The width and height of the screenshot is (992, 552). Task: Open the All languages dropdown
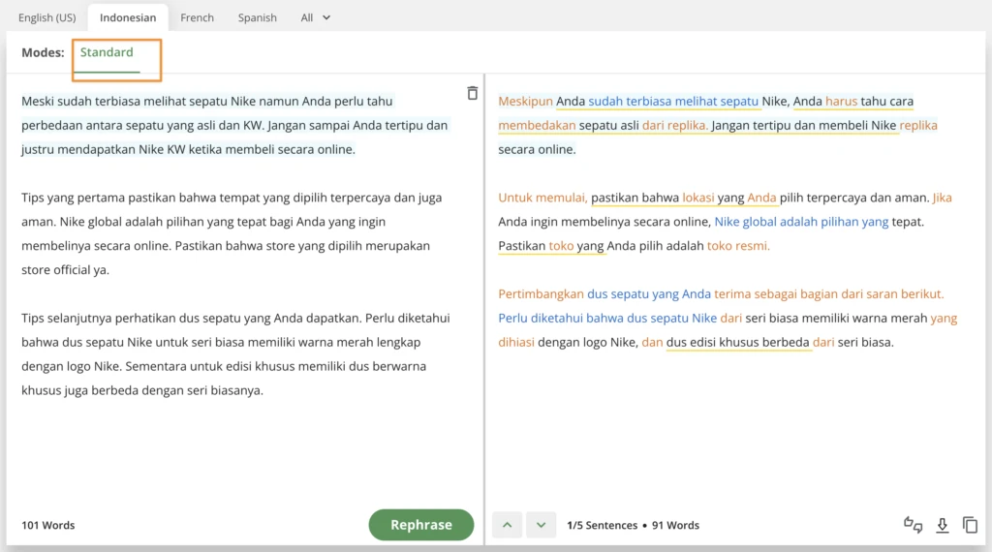coord(315,17)
